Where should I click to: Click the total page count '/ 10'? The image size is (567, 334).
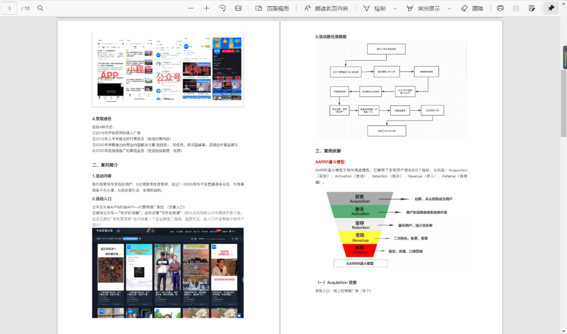tap(25, 8)
